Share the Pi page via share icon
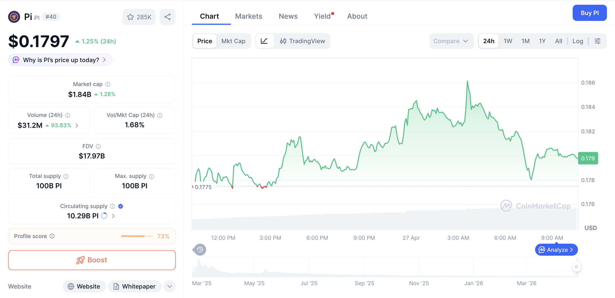Viewport: 615px width, 298px height. (167, 17)
